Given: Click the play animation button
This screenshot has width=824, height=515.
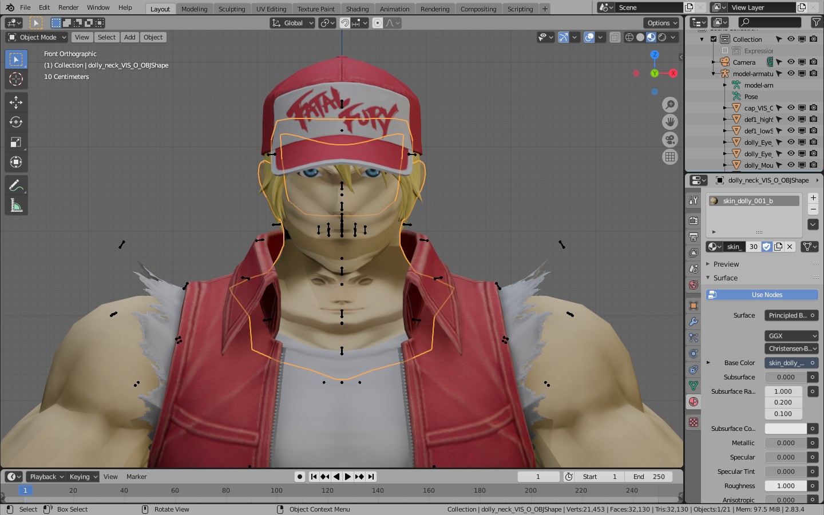Looking at the screenshot, I should pos(348,477).
